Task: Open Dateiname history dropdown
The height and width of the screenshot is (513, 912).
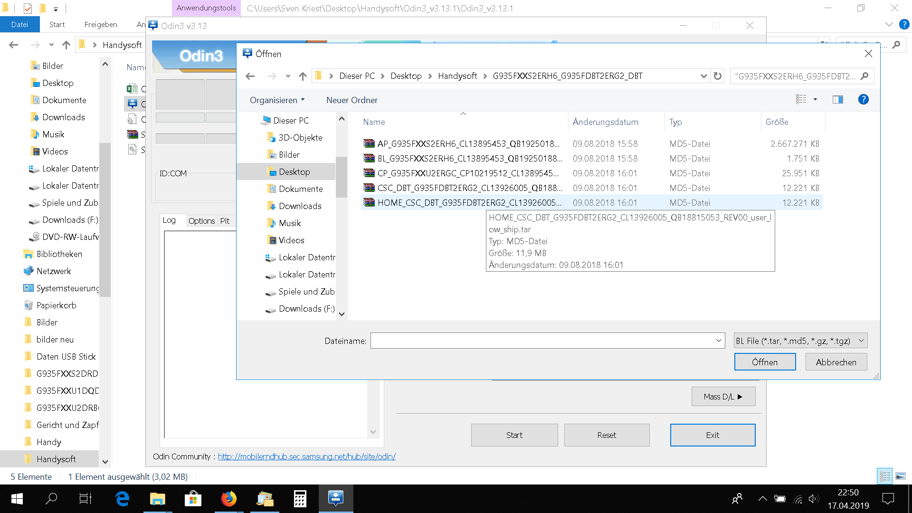Action: pyautogui.click(x=719, y=341)
